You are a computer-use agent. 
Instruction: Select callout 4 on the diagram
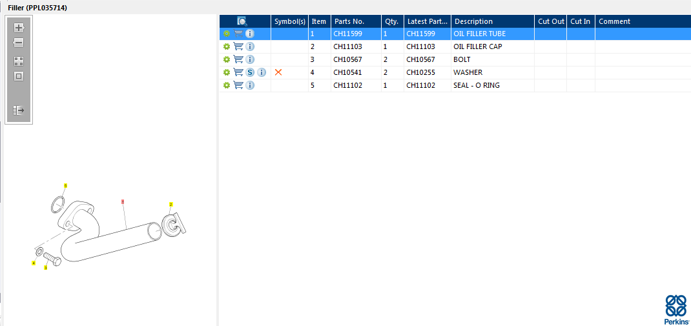click(34, 263)
